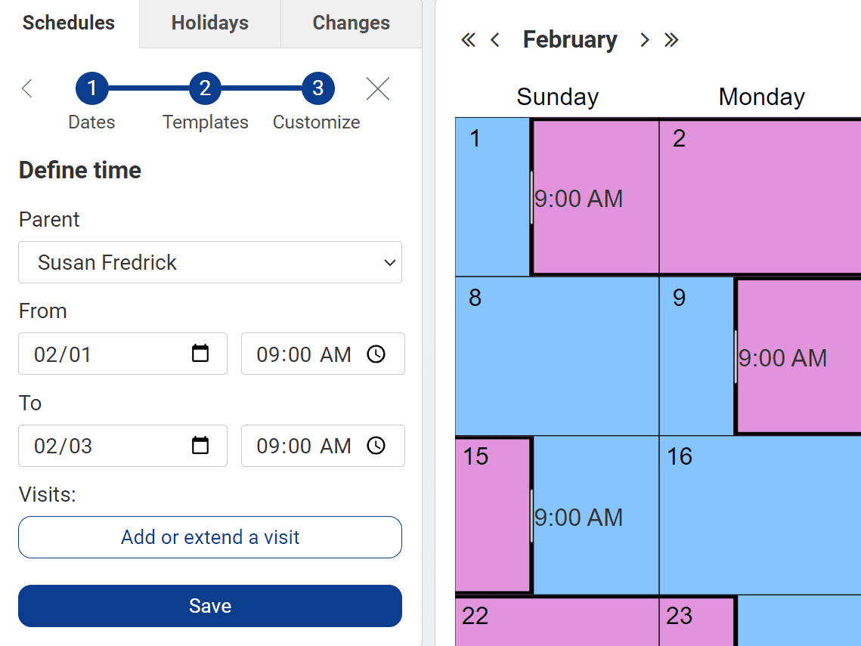Switch to the Changes tab
The height and width of the screenshot is (646, 861).
pyautogui.click(x=352, y=23)
